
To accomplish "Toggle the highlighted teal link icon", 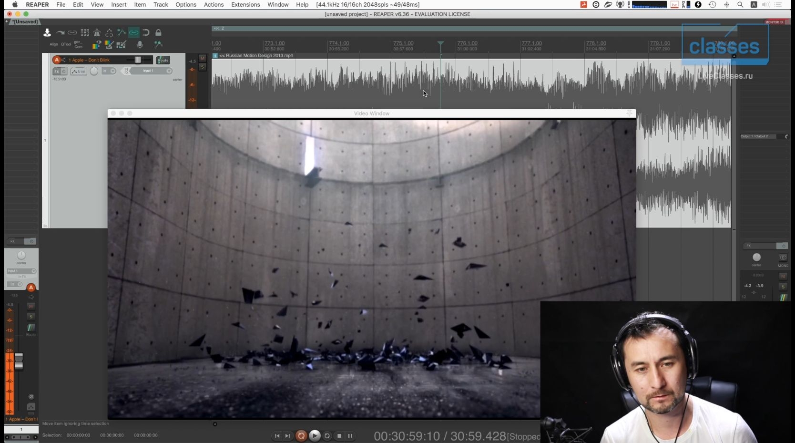I will coord(134,32).
